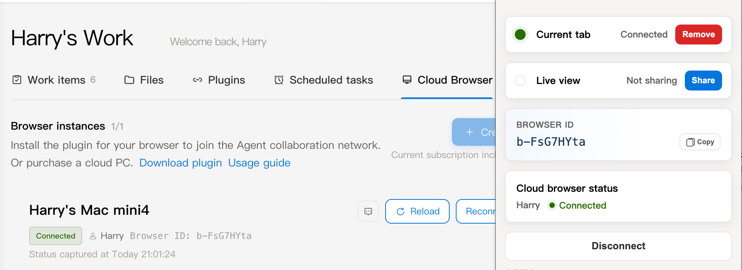
Task: Click the Reconnect button for Mac mini4
Action: pyautogui.click(x=476, y=211)
